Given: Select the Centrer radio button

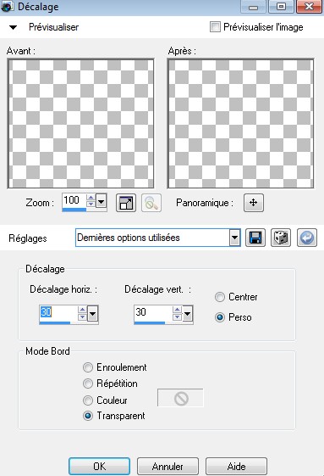Looking at the screenshot, I should 220,297.
